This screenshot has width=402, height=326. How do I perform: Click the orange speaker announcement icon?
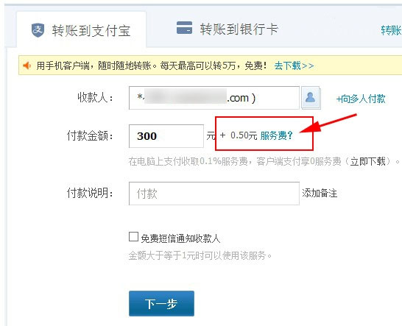[27, 65]
